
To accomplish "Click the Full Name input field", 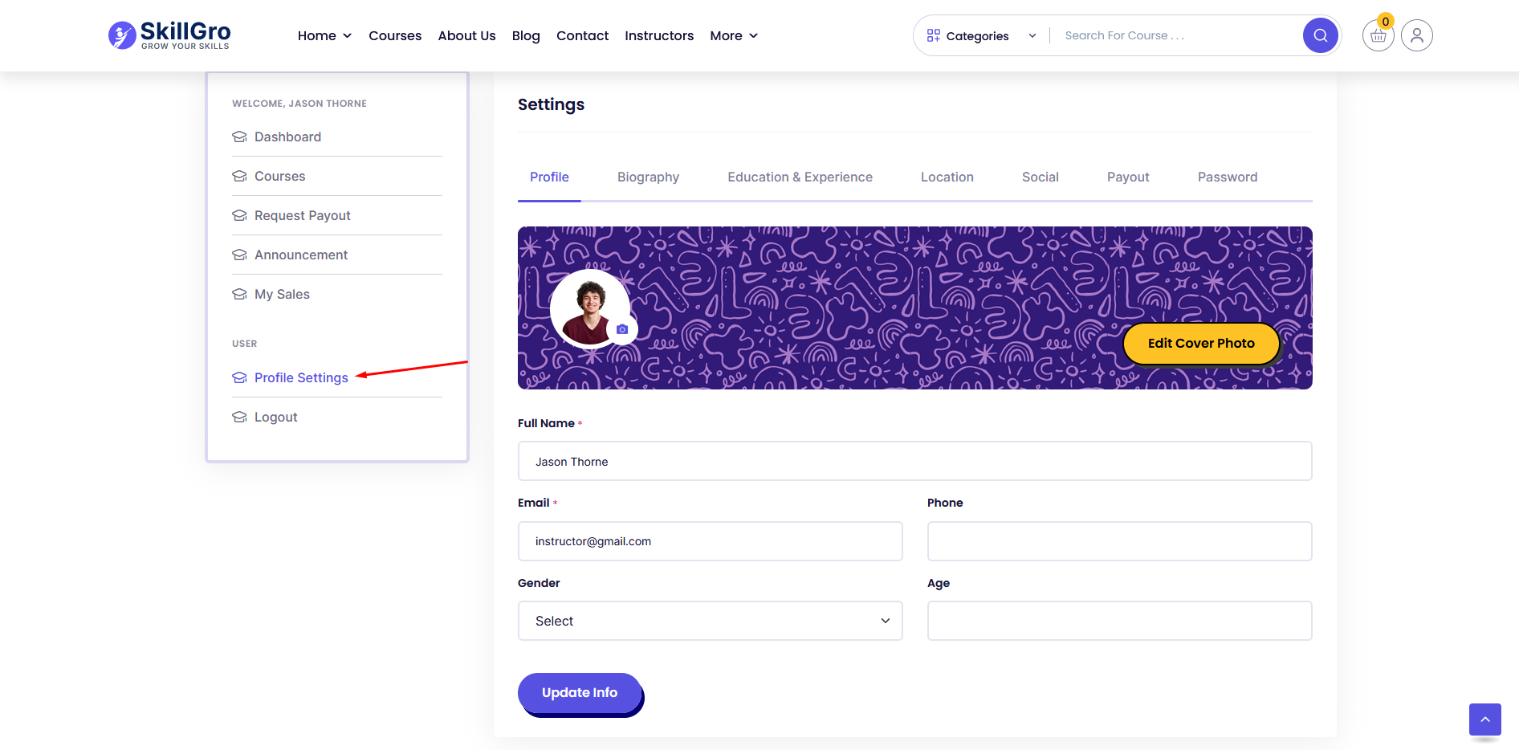I will pyautogui.click(x=915, y=461).
